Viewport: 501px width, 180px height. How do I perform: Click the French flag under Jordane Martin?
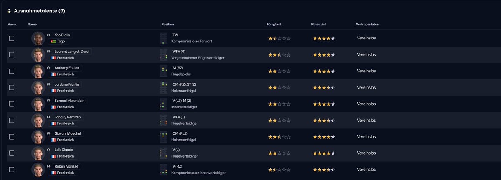coord(53,91)
